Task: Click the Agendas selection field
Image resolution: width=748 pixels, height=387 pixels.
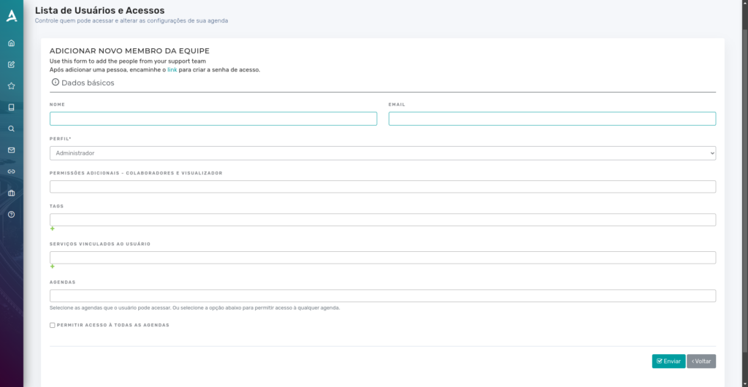Action: 383,296
